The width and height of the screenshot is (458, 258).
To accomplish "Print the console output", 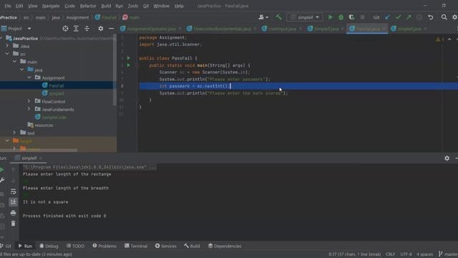I will tap(13, 213).
